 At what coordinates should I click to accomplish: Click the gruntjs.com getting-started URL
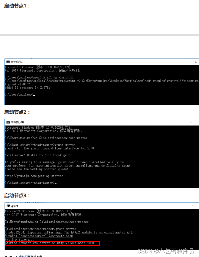(x=34, y=176)
